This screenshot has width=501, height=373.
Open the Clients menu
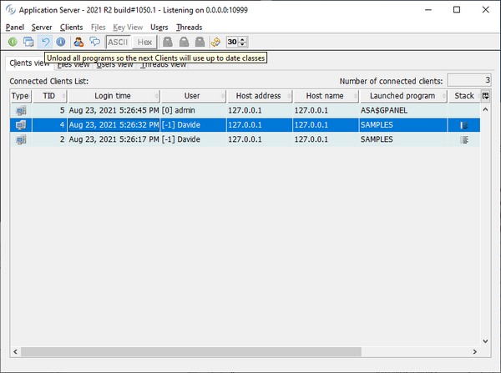coord(72,28)
